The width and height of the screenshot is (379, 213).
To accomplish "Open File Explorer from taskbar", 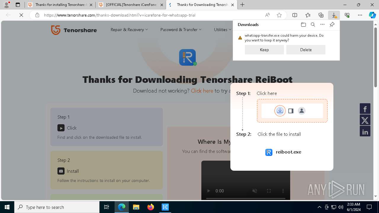I will [136, 207].
